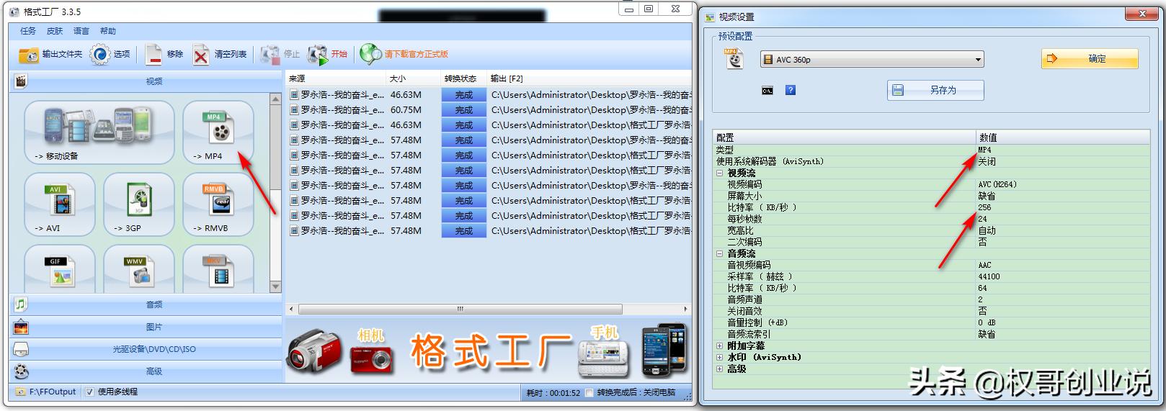
Task: Enable 转换完成后：关闭电脑 checkbox
Action: point(589,393)
